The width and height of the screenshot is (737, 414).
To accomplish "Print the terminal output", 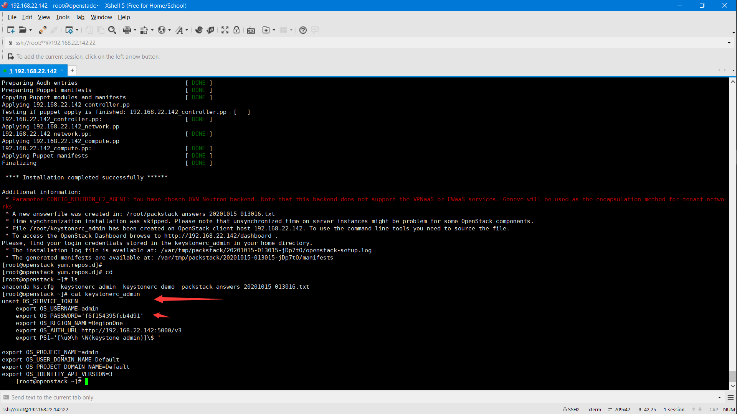I will 127,30.
